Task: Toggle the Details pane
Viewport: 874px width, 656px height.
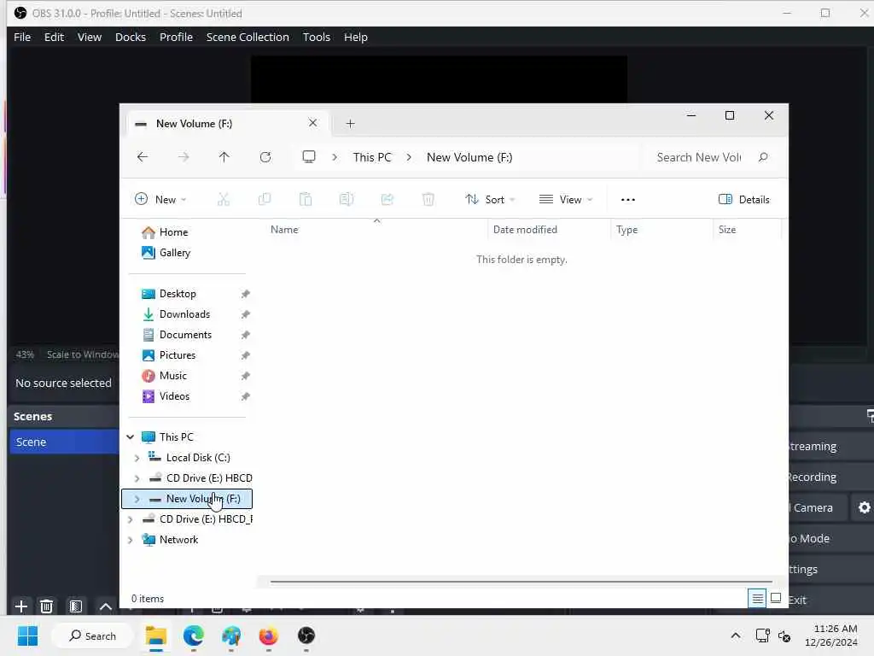Action: (743, 199)
